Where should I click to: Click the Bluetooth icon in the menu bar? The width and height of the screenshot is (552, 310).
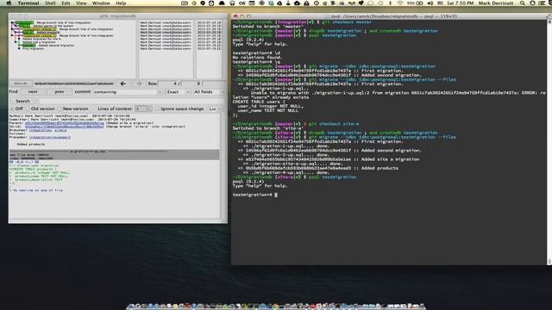tap(390, 3)
